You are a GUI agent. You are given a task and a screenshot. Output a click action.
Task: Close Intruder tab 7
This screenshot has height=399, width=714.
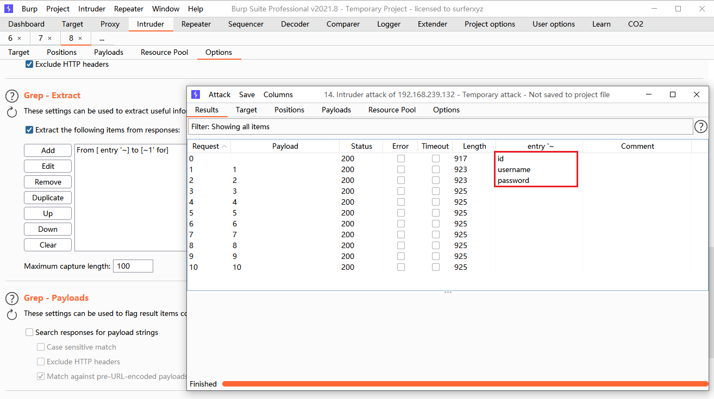coord(50,38)
